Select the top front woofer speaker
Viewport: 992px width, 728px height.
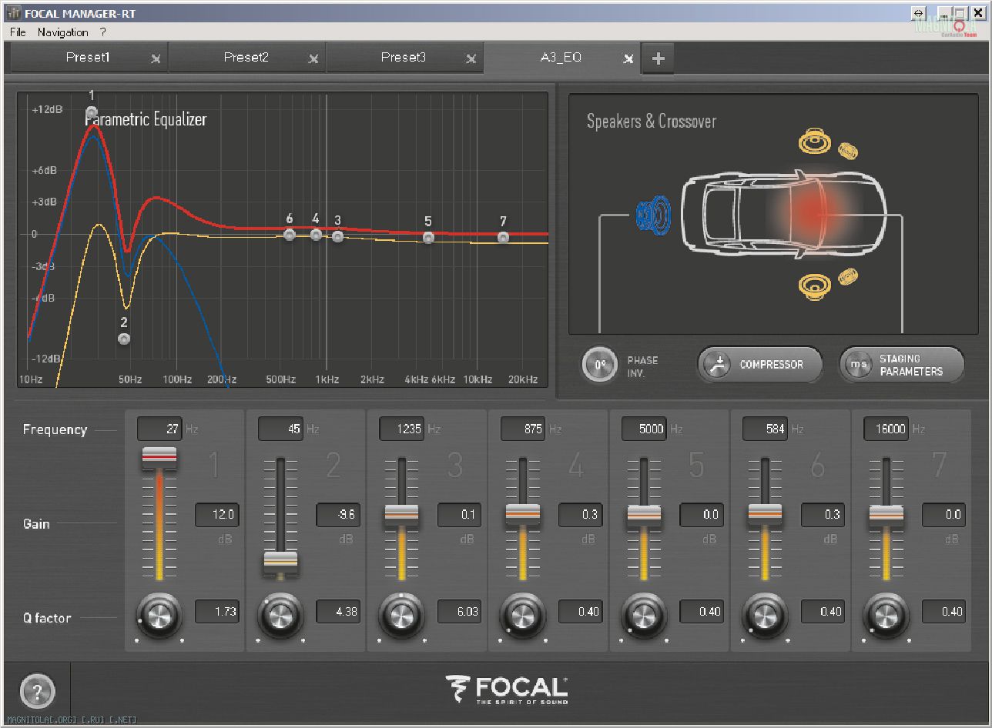814,142
